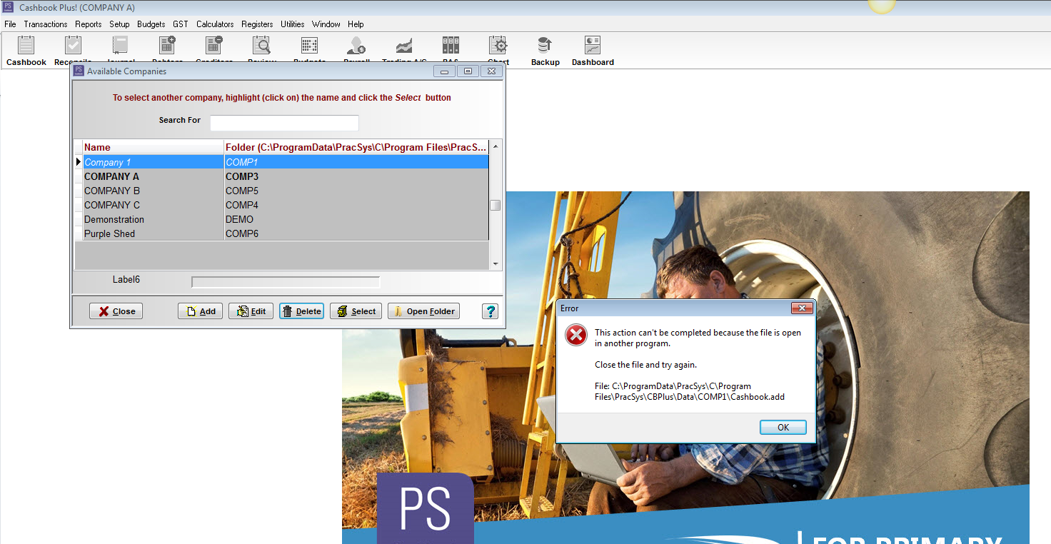Click the Add company button

tap(201, 311)
